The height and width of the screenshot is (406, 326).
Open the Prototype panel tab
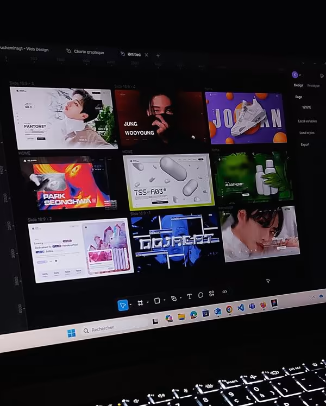click(x=314, y=85)
